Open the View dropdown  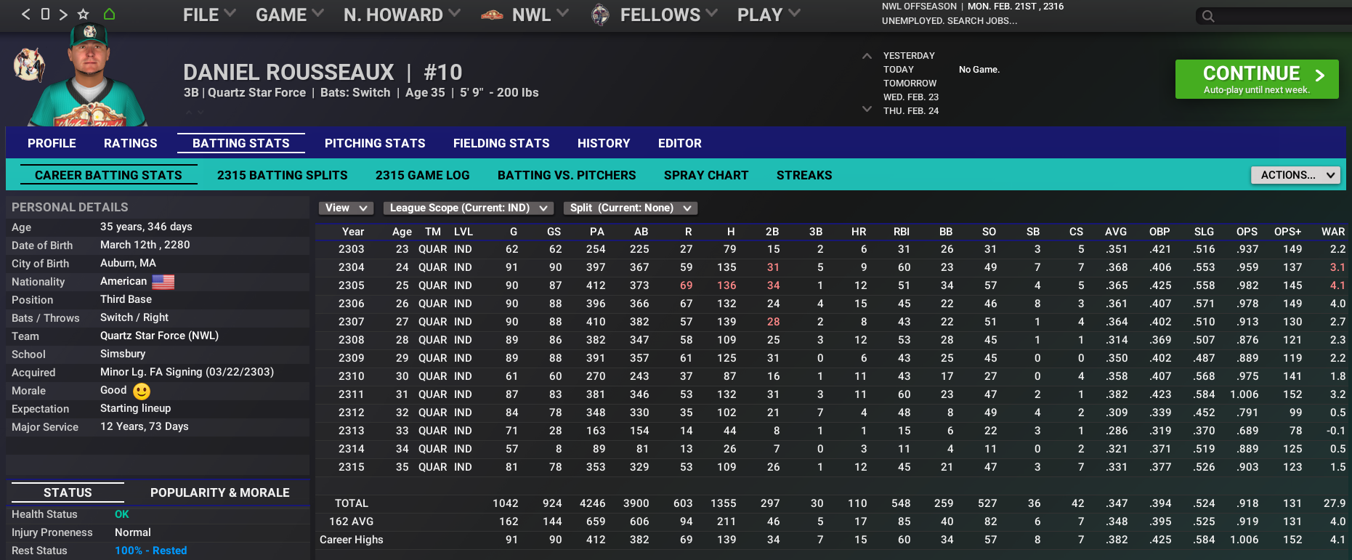click(345, 208)
